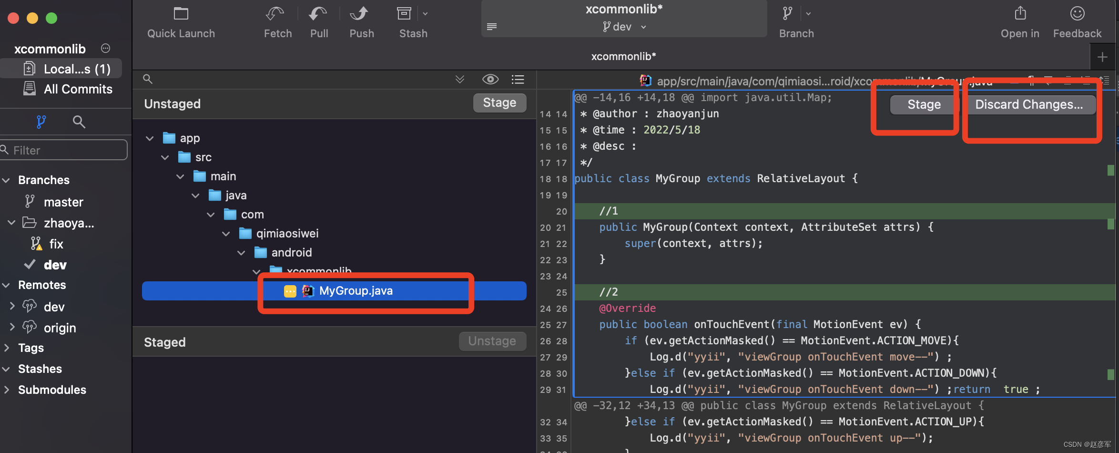
Task: Create a branch using the Branch icon
Action: click(x=788, y=14)
